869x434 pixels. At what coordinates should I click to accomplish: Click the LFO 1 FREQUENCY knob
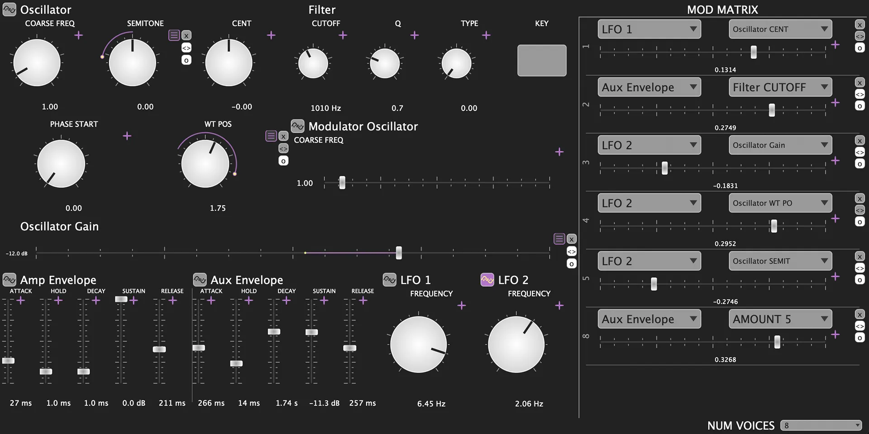click(419, 344)
